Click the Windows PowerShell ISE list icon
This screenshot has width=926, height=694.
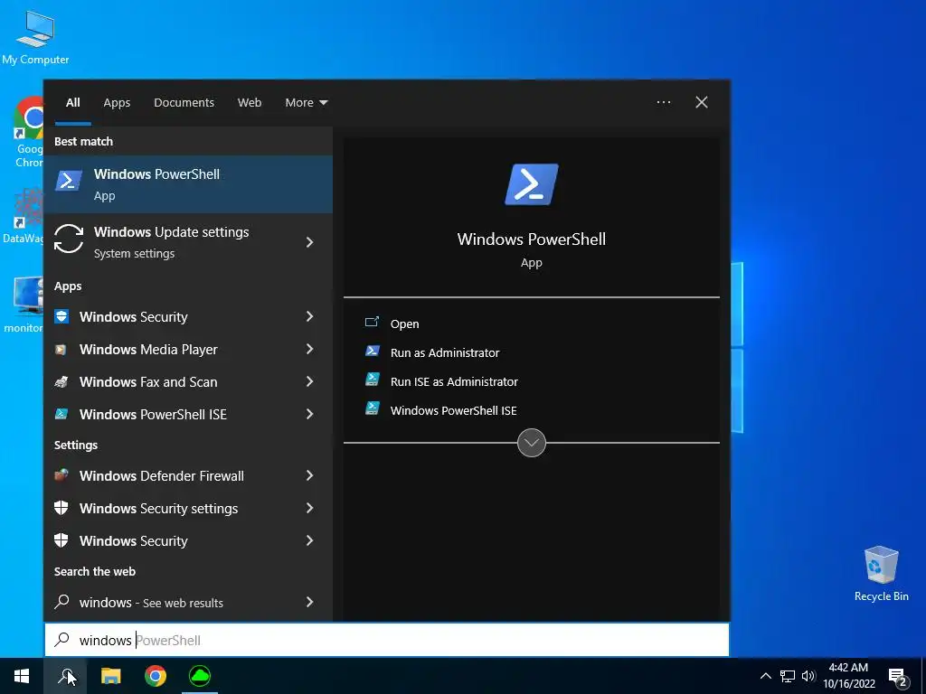[x=61, y=414]
